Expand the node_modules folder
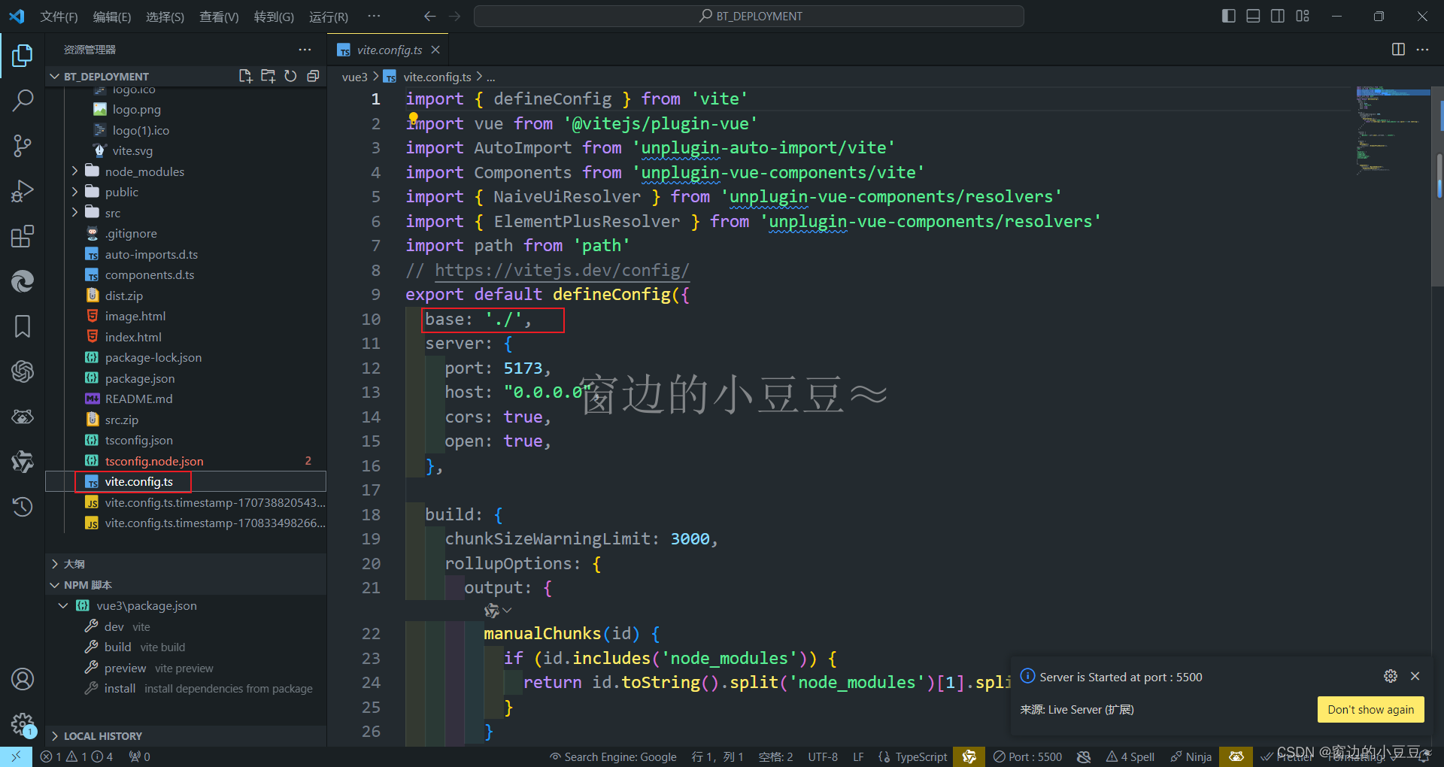The image size is (1444, 767). (74, 171)
